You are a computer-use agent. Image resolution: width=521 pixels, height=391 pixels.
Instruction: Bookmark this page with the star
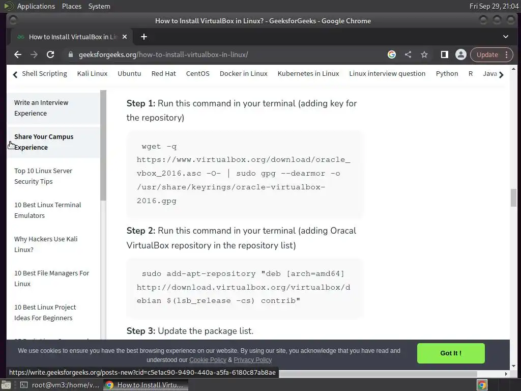click(424, 54)
